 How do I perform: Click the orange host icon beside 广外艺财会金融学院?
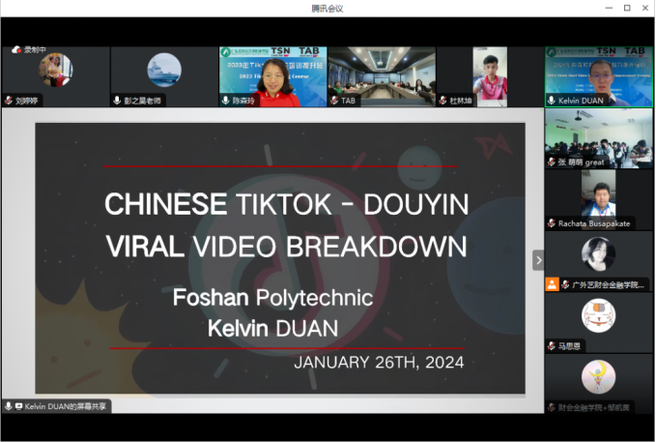tap(551, 284)
